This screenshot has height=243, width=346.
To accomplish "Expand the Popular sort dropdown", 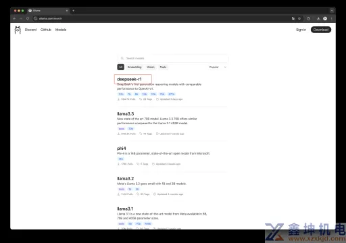I will click(218, 67).
